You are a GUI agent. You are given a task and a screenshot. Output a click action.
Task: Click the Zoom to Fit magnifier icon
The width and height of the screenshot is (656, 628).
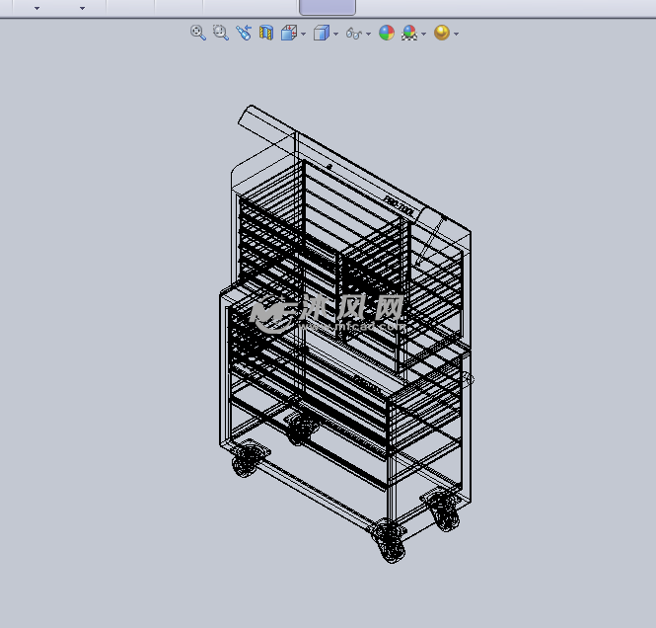pos(198,33)
